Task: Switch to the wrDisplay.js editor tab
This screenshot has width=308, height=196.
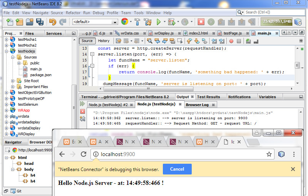Action: (164, 33)
